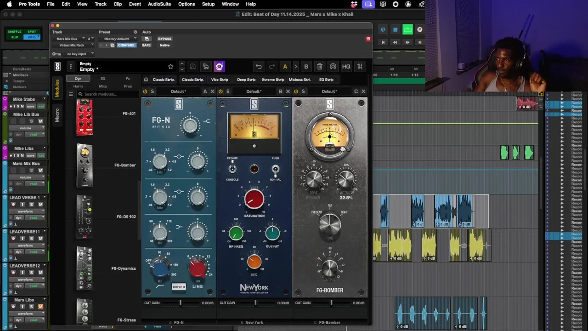Remove the FG-Bomber module with its X
The image size is (588, 331).
(363, 91)
